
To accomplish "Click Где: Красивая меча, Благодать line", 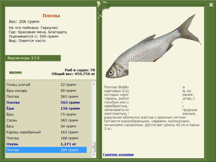I will 38,32.
